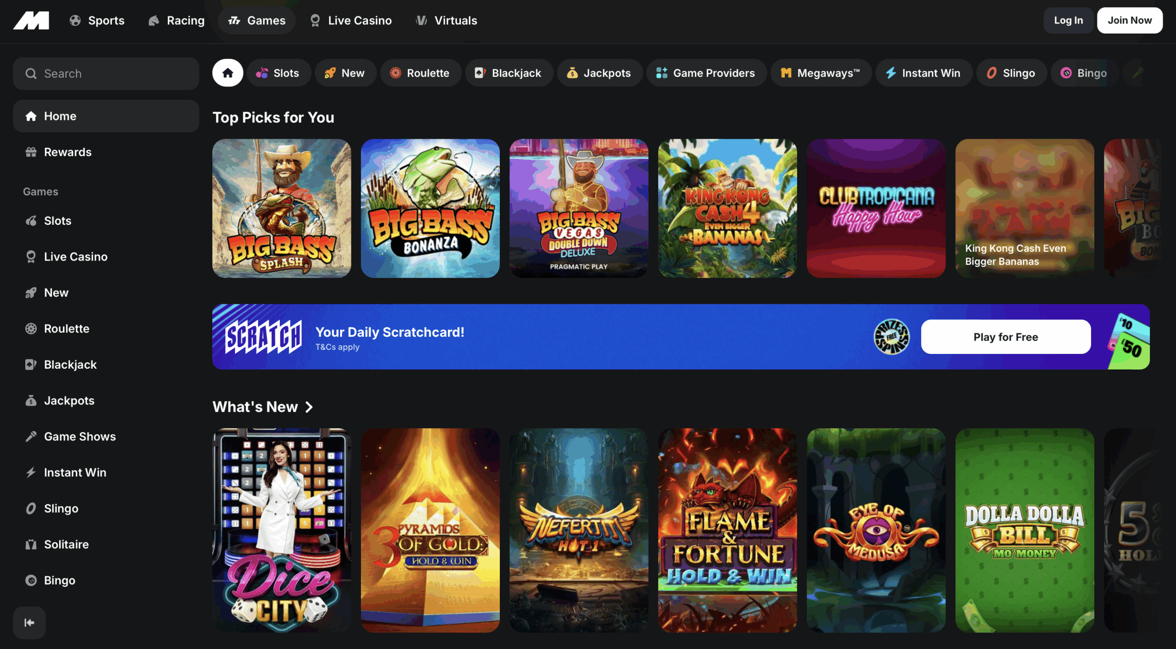Select the Blackjack category chip
The image size is (1176, 649).
pyautogui.click(x=508, y=73)
